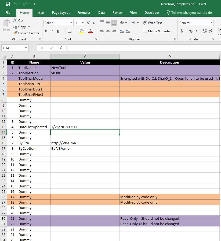Toggle Bold formatting
Viewport: 221px width, 241px height.
tap(46, 31)
